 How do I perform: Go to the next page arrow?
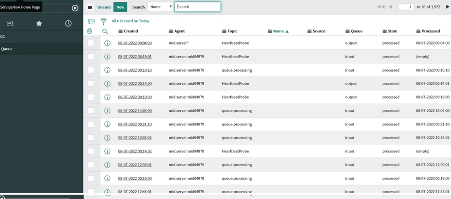(448, 7)
